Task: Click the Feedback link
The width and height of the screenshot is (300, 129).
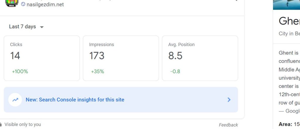Action: [x=229, y=125]
